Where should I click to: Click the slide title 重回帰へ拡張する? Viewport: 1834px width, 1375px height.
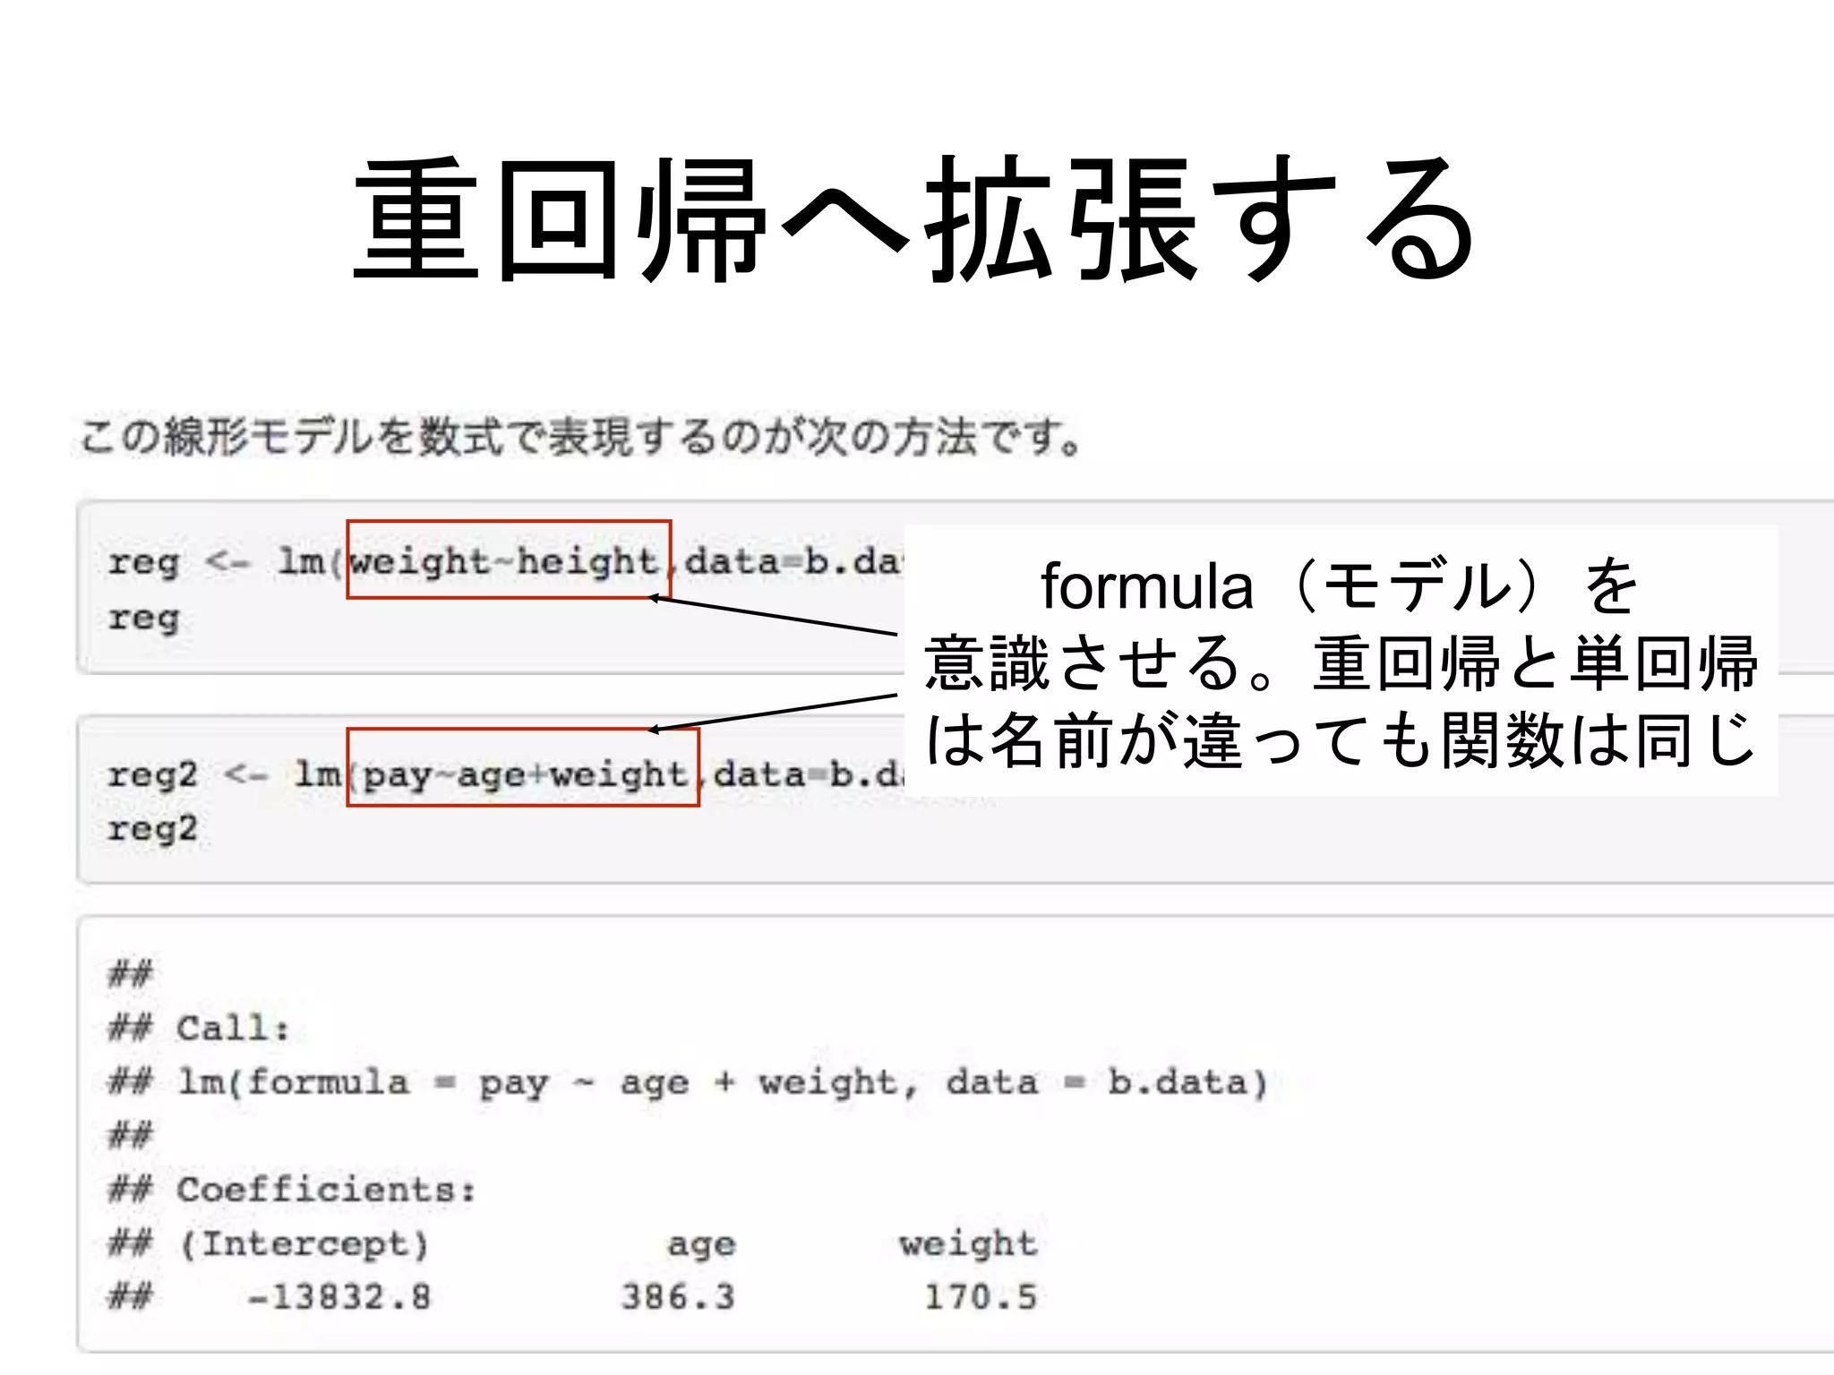[x=915, y=219]
